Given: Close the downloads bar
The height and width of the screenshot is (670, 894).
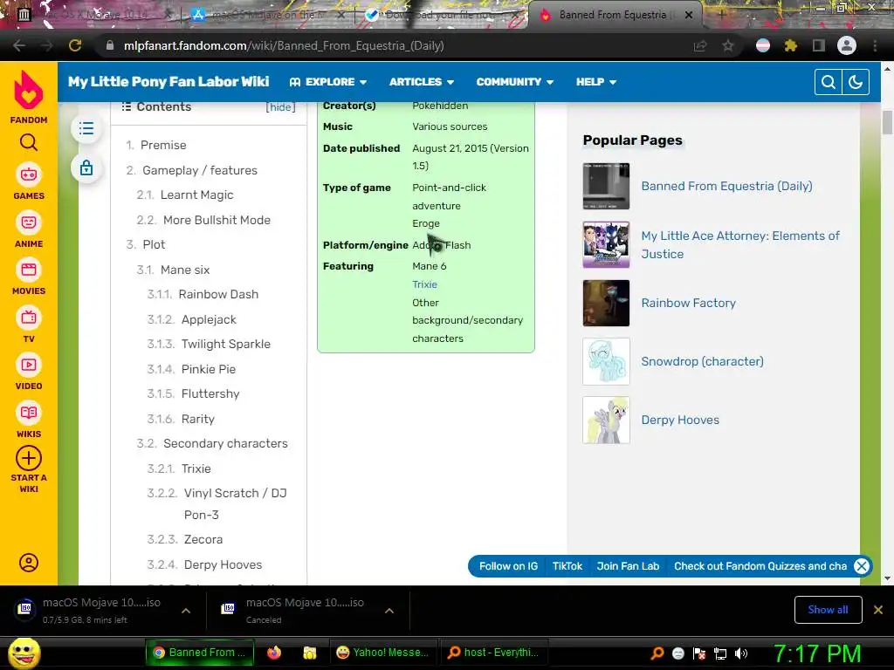Looking at the screenshot, I should pyautogui.click(x=878, y=610).
